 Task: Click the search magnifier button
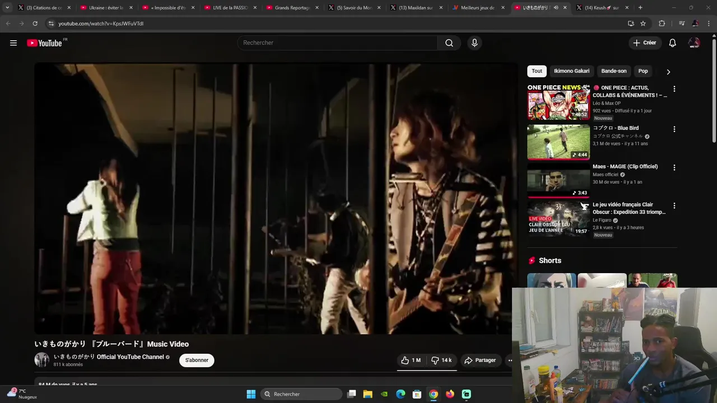pos(449,43)
